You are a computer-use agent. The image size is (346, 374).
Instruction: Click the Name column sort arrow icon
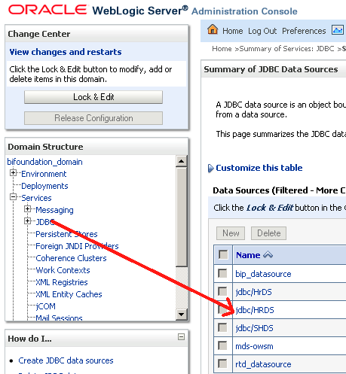(x=268, y=255)
